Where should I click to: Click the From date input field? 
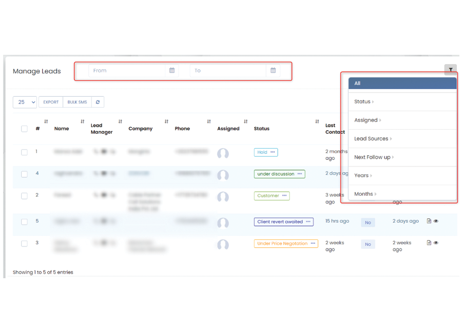pos(127,71)
